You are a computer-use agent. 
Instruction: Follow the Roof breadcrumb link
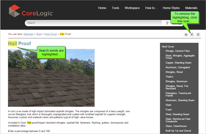click(x=39, y=34)
